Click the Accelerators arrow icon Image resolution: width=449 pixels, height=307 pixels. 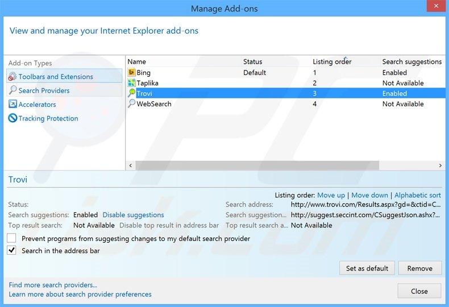(13, 105)
